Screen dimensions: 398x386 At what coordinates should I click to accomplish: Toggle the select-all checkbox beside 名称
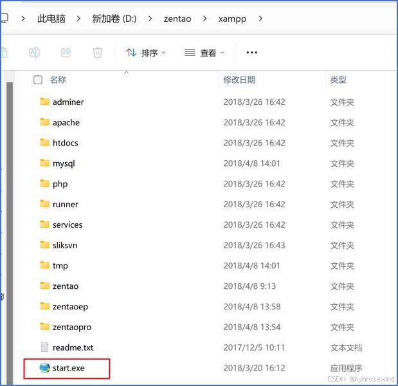[38, 80]
